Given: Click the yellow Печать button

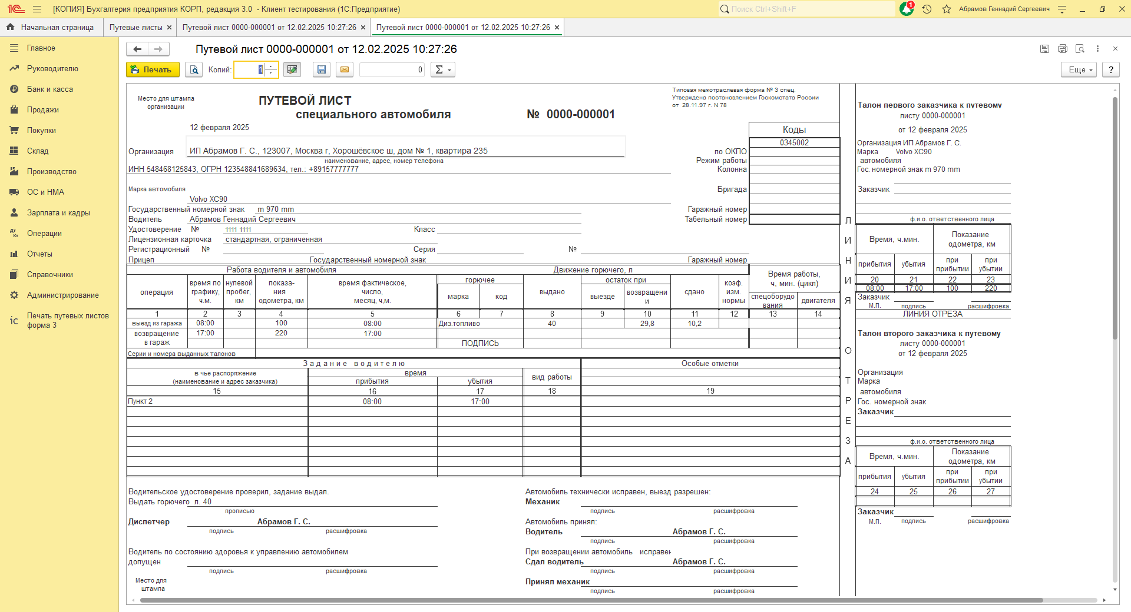Looking at the screenshot, I should tap(153, 70).
